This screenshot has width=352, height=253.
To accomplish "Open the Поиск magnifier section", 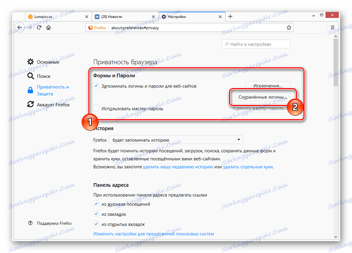I will tap(39, 76).
